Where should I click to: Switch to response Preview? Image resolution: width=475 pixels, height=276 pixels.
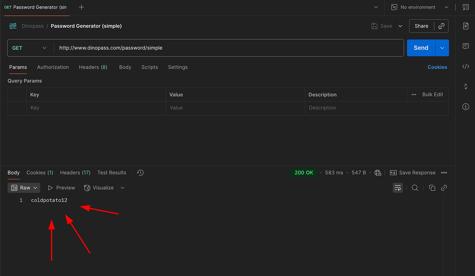pos(61,188)
